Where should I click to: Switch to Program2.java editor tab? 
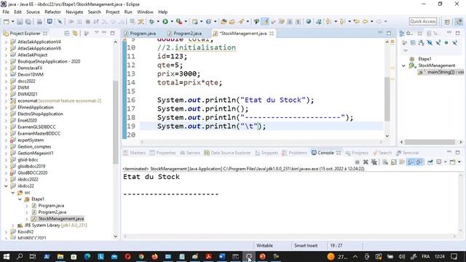click(187, 33)
